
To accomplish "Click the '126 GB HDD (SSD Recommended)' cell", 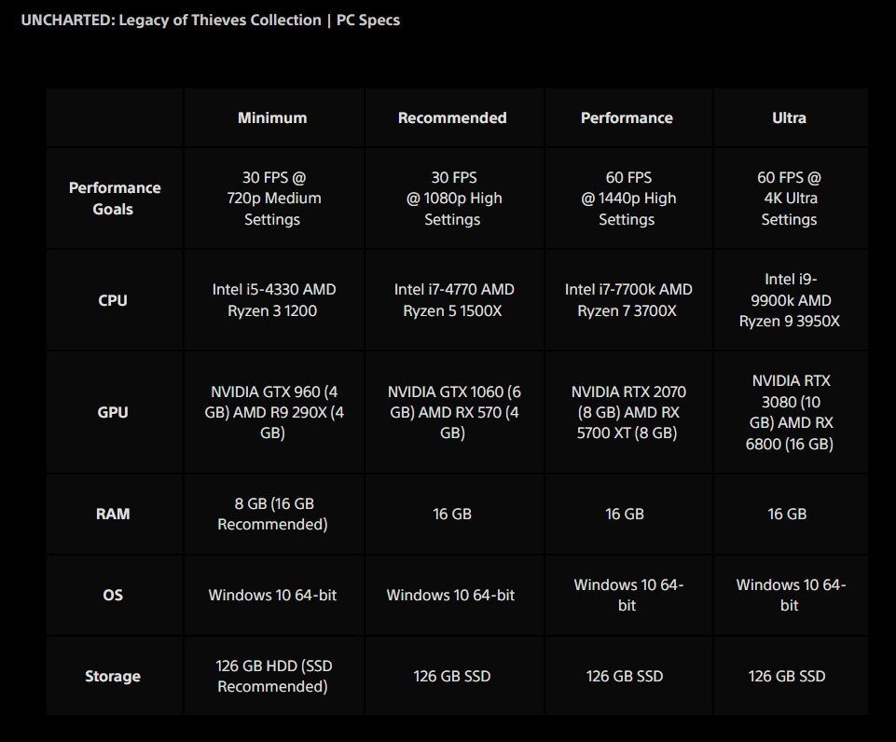I will (273, 676).
